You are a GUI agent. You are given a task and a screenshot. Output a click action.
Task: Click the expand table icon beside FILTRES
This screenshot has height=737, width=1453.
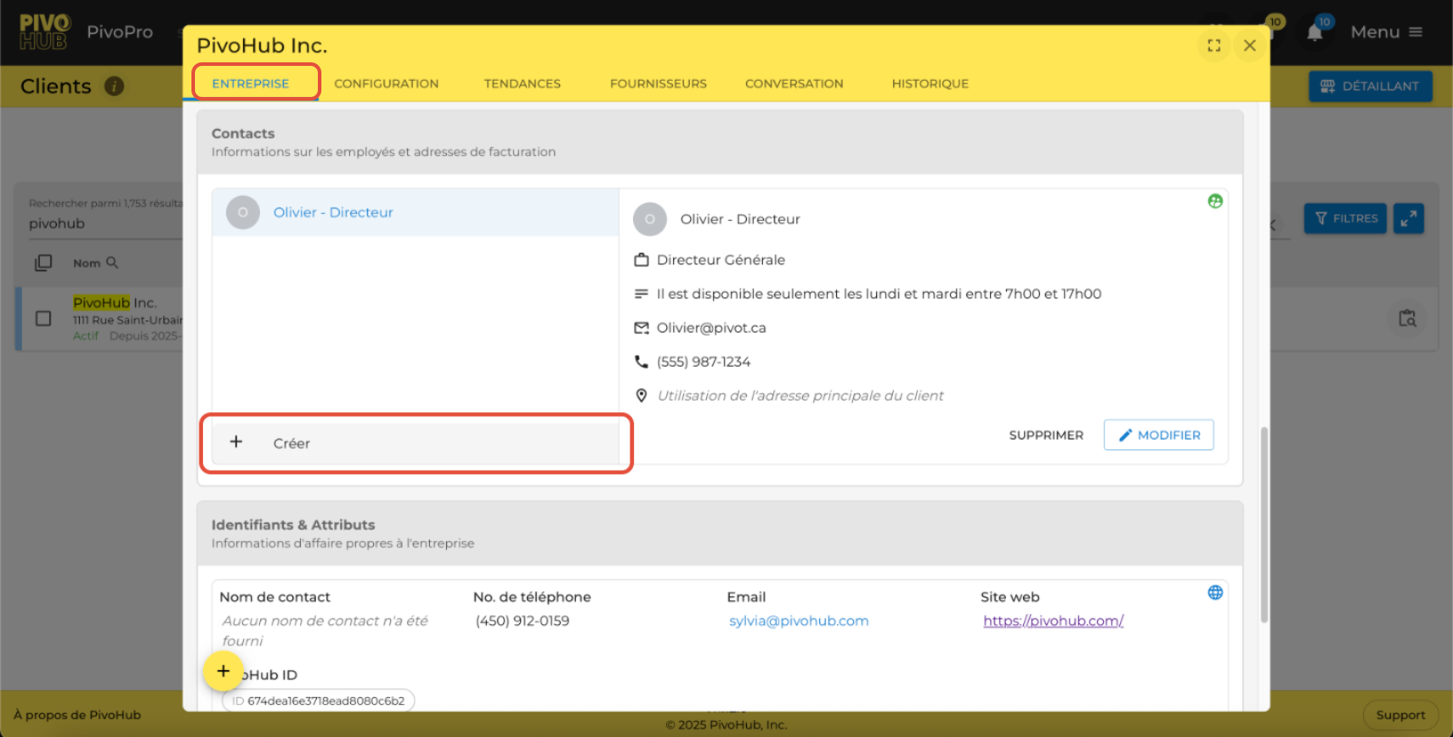point(1408,218)
